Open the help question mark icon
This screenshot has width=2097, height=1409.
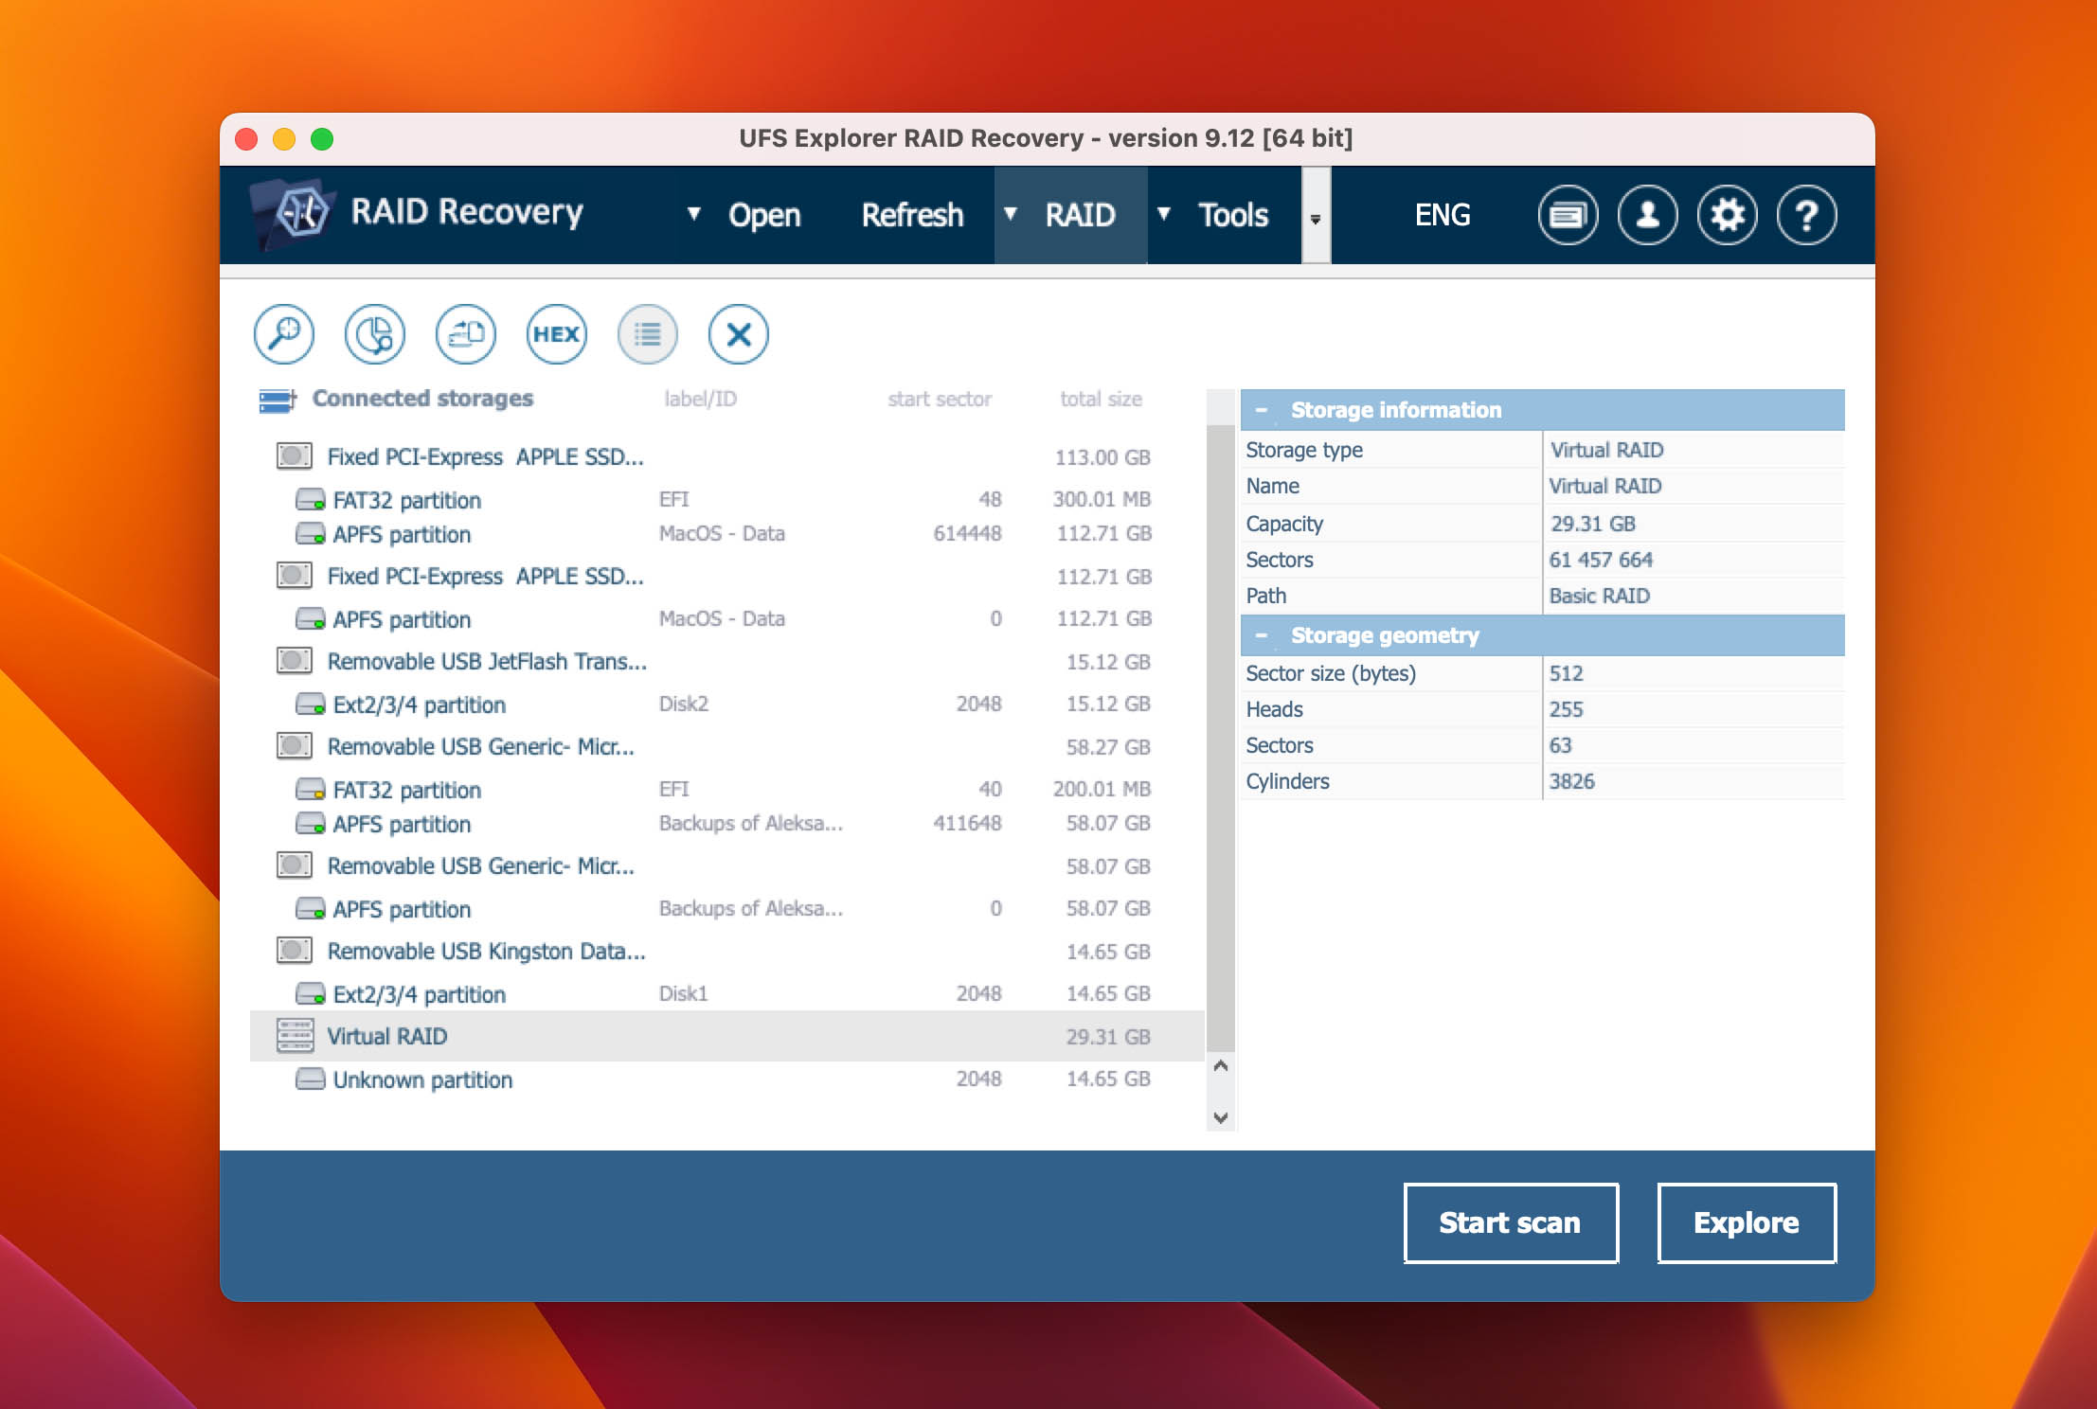coord(1806,215)
